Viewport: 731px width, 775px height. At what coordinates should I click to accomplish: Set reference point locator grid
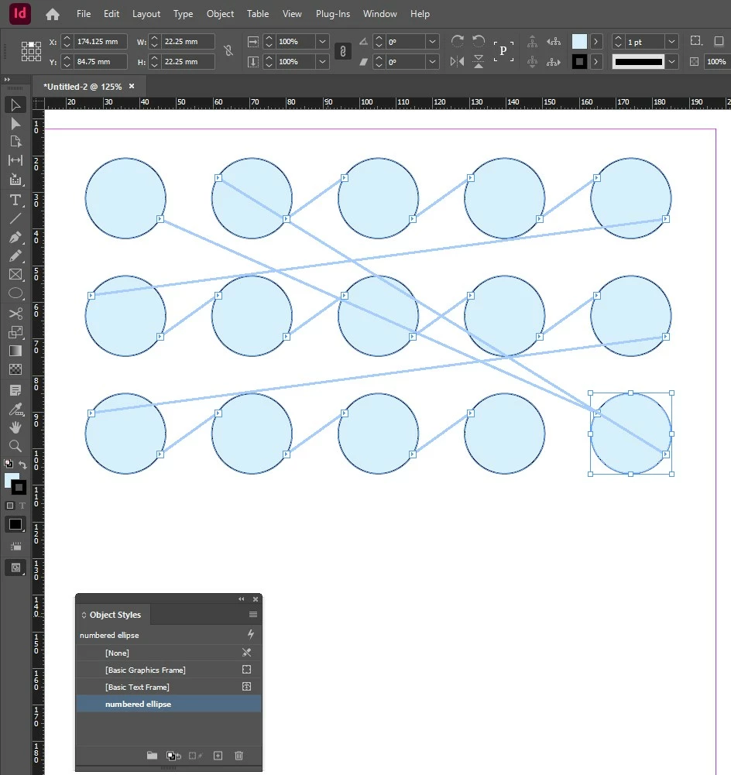(x=31, y=51)
